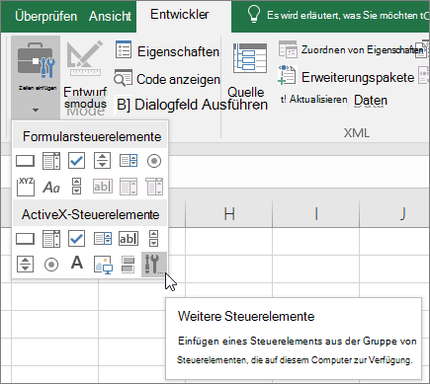Insert Form Control combo box
This screenshot has height=384, width=430.
pos(51,161)
